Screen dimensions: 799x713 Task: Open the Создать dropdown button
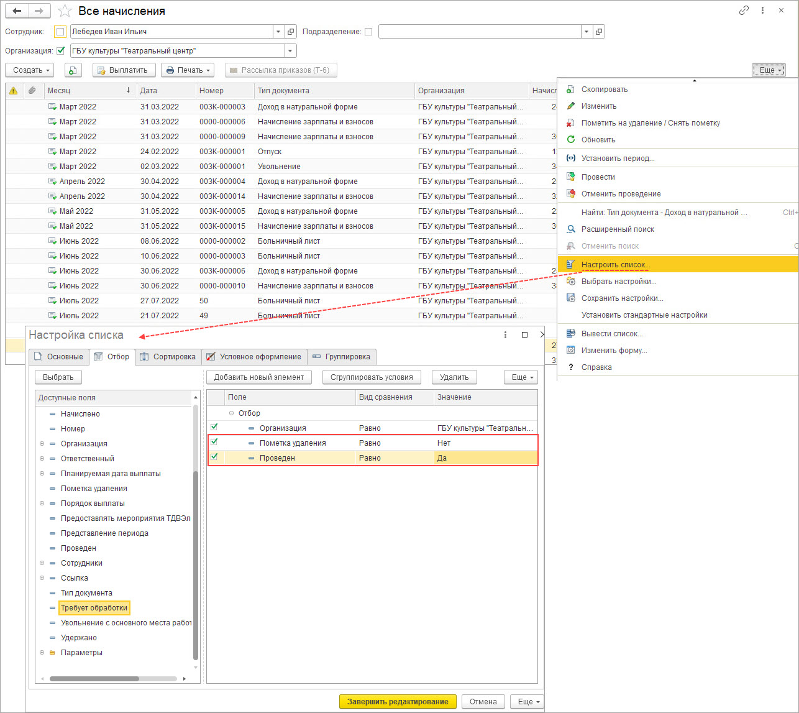pyautogui.click(x=29, y=70)
